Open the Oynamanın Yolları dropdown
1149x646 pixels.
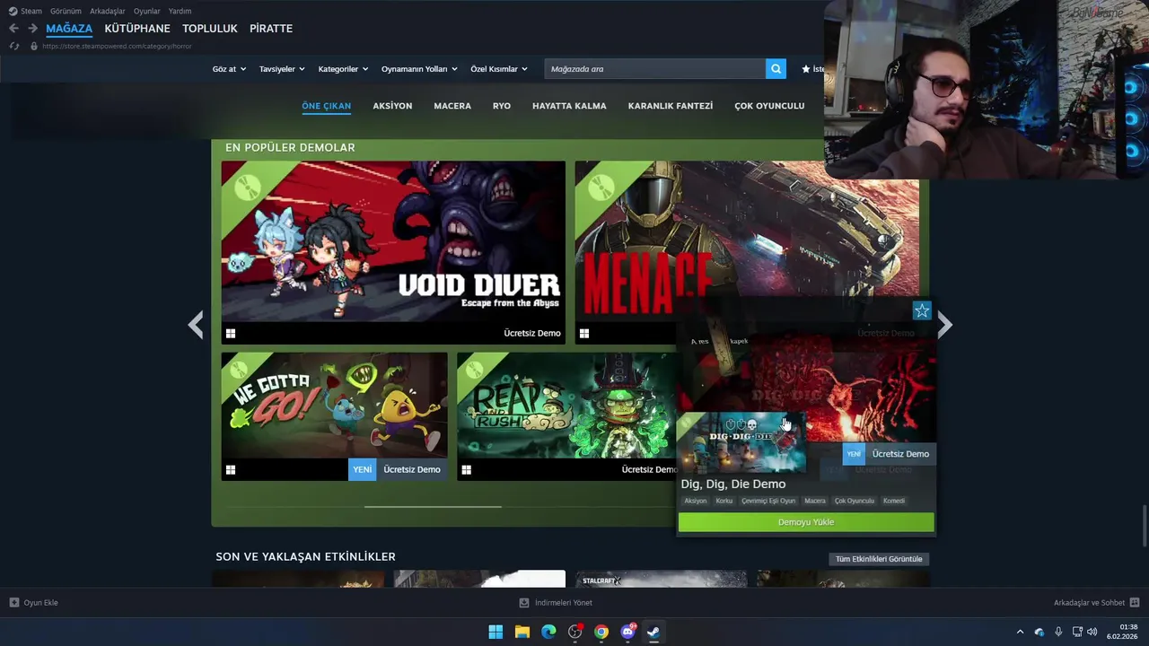coord(419,69)
